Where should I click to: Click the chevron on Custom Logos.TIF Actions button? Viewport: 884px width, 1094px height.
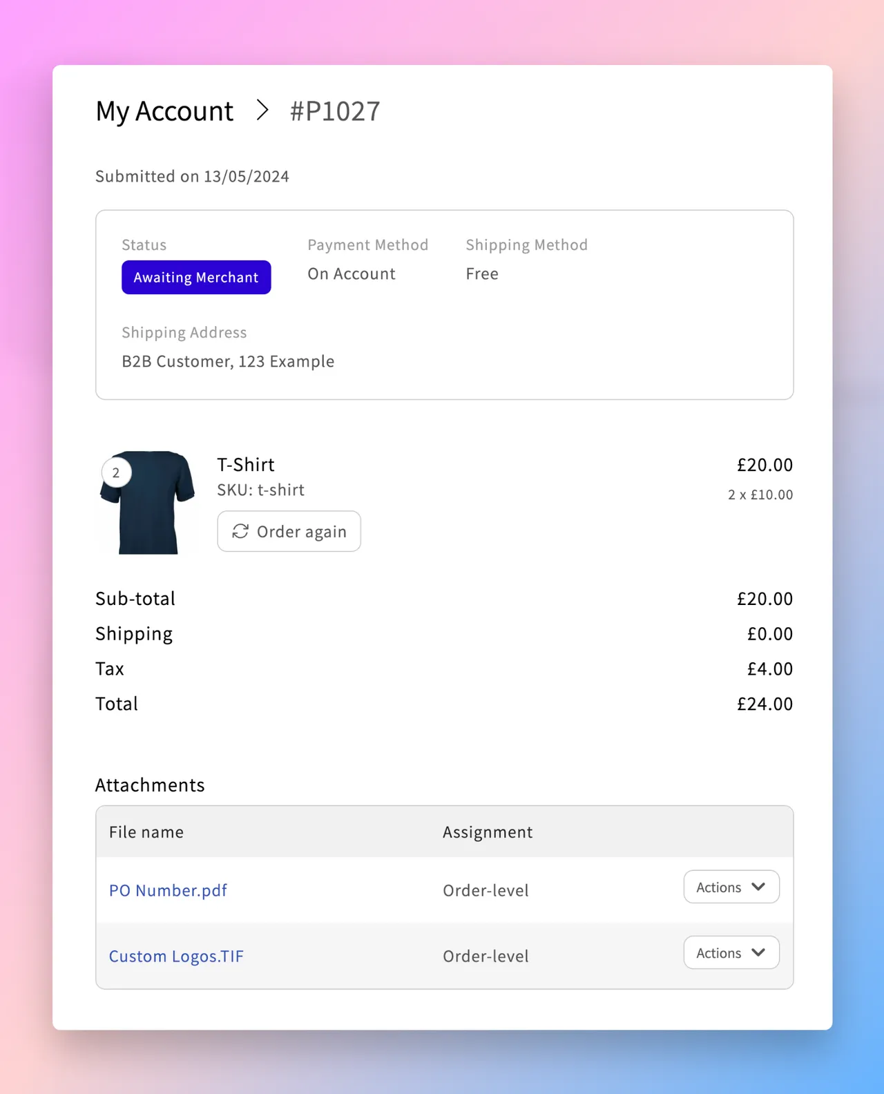[757, 952]
